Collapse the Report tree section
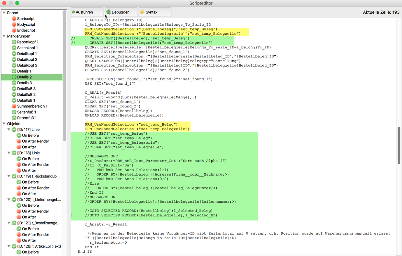402x256 pixels. pyautogui.click(x=4, y=13)
